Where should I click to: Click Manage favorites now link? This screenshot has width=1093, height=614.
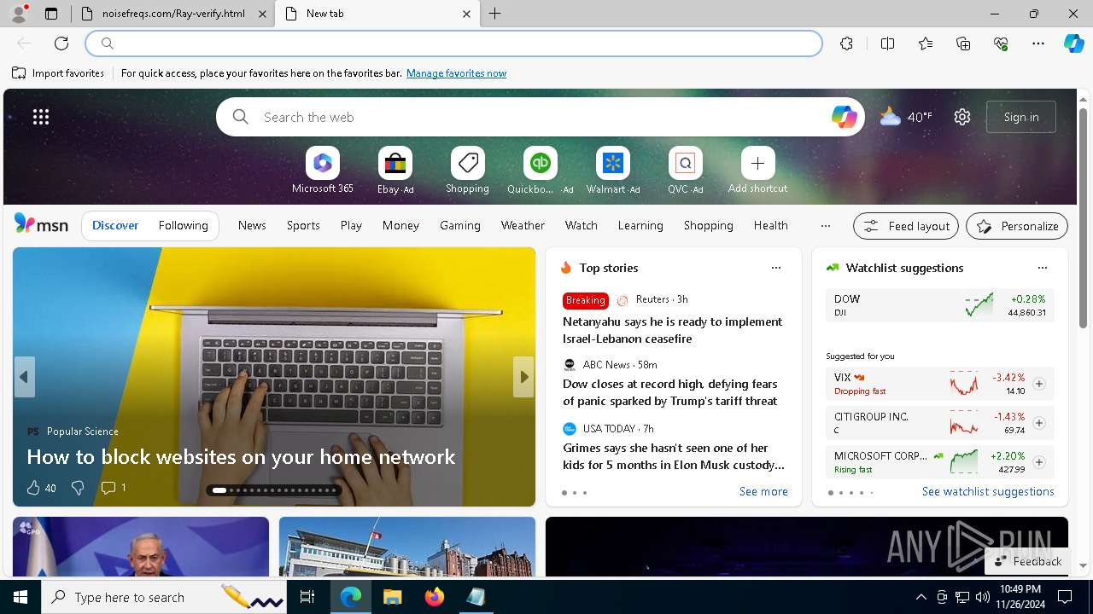456,73
